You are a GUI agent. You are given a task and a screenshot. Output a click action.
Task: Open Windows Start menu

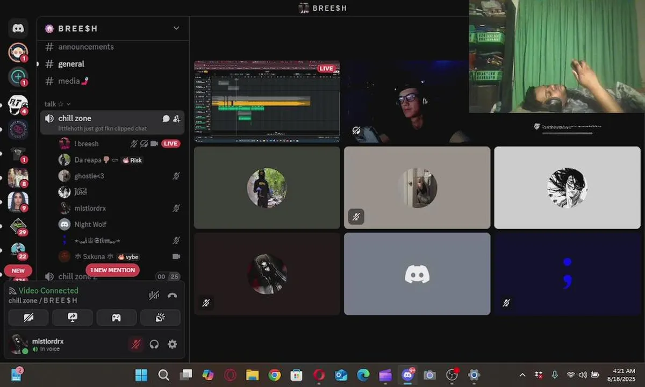[x=141, y=375]
